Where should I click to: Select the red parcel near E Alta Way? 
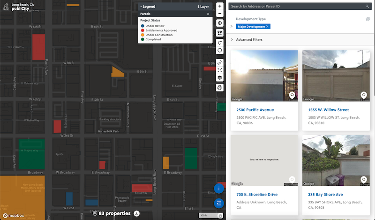(142, 188)
